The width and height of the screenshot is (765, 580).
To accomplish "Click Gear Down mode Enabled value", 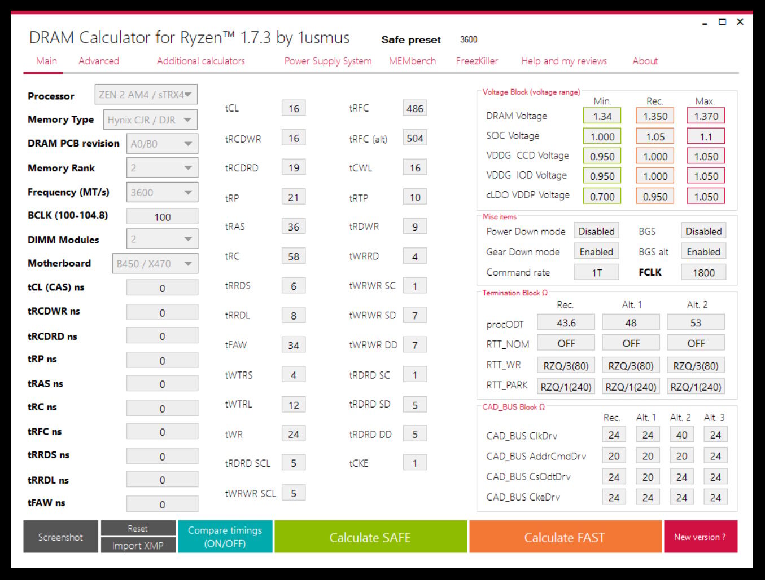I will pos(596,251).
